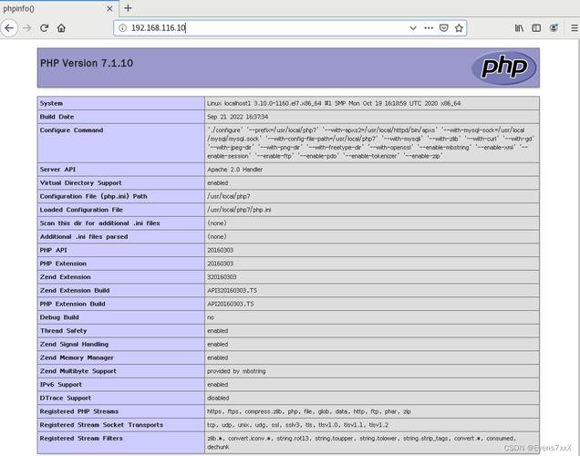The height and width of the screenshot is (456, 580).
Task: Go back to the previous page
Action: tap(9, 28)
